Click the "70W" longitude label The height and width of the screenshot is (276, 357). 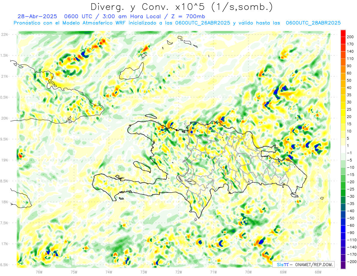tap(248, 272)
